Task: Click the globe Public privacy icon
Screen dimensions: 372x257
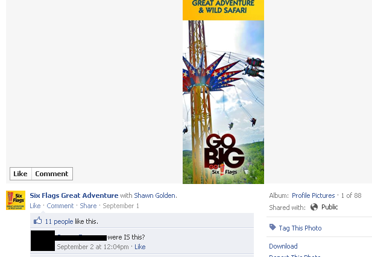Action: click(314, 207)
